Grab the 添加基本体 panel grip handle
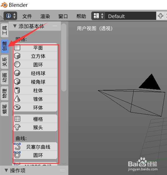The width and height of the screenshot is (167, 175). 55,26
